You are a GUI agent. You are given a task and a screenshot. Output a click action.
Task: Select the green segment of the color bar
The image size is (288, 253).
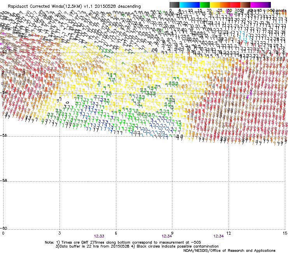click(x=205, y=5)
